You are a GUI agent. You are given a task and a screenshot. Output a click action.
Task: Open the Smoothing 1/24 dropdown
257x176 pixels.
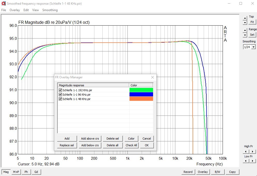[x=254, y=47]
